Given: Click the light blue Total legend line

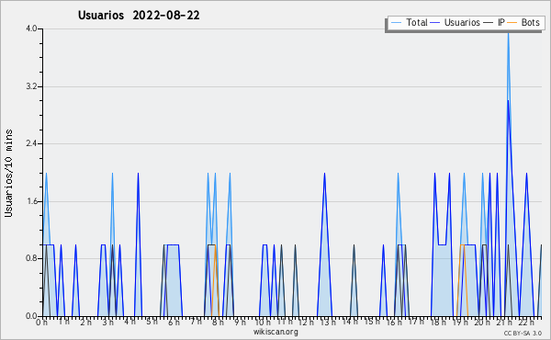Looking at the screenshot, I should coord(396,23).
